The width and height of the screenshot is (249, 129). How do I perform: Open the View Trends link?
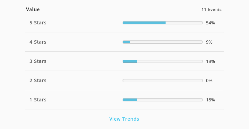pos(124,119)
